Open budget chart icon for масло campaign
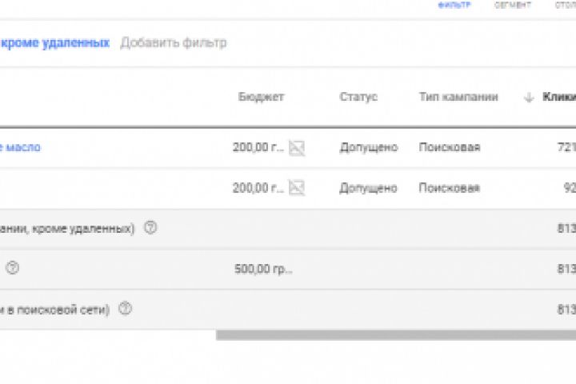 [x=297, y=147]
